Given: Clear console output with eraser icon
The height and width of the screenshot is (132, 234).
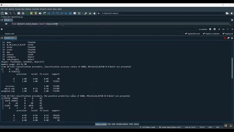Looking at the screenshot, I should [x=228, y=38].
